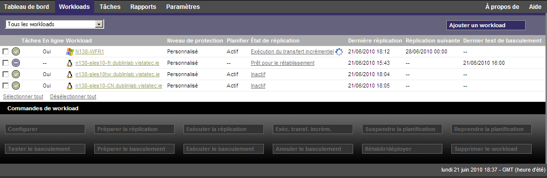This screenshot has height=178, width=547.
Task: Click the 'Exécuter la réplication' command button
Action: (224, 130)
